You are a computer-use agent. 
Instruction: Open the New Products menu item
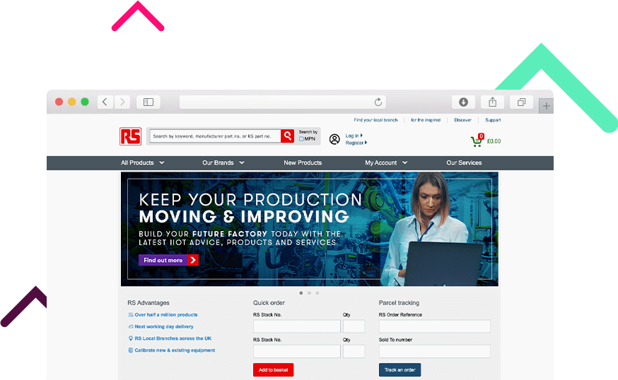point(303,162)
